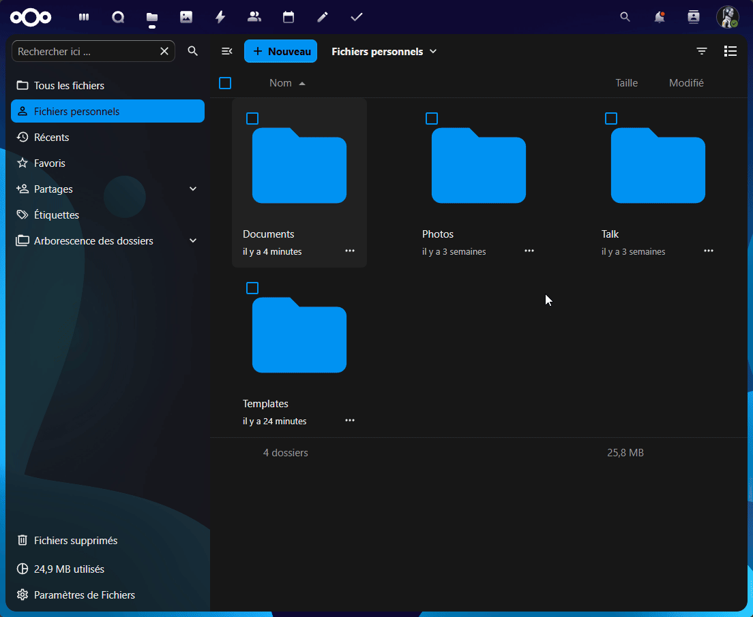
Task: Open the Fichiers personnels breadcrumb dropdown
Action: (385, 51)
